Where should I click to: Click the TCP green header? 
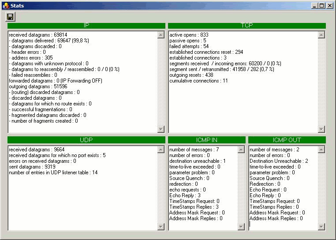(x=247, y=26)
